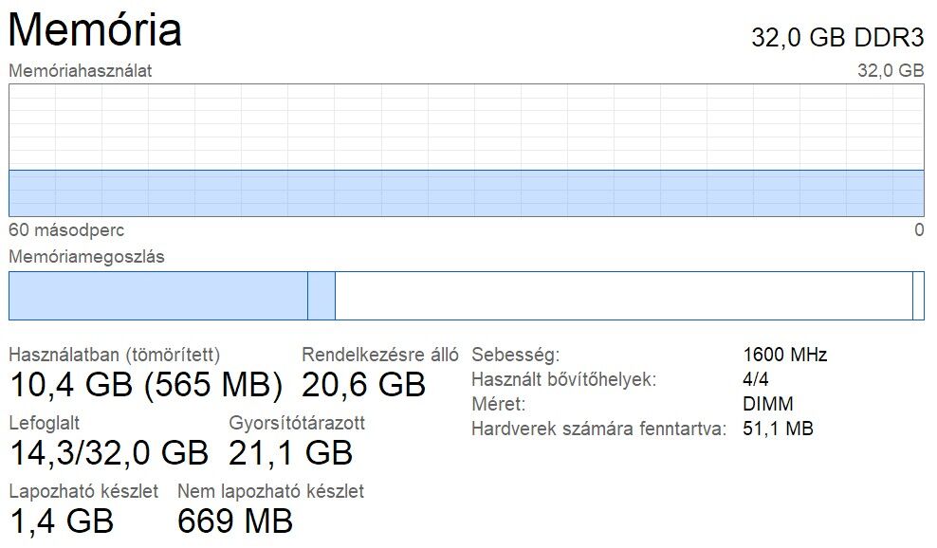Click the 10,4 GB (565 MB) in-use value
Image resolution: width=937 pixels, height=548 pixels.
(146, 384)
